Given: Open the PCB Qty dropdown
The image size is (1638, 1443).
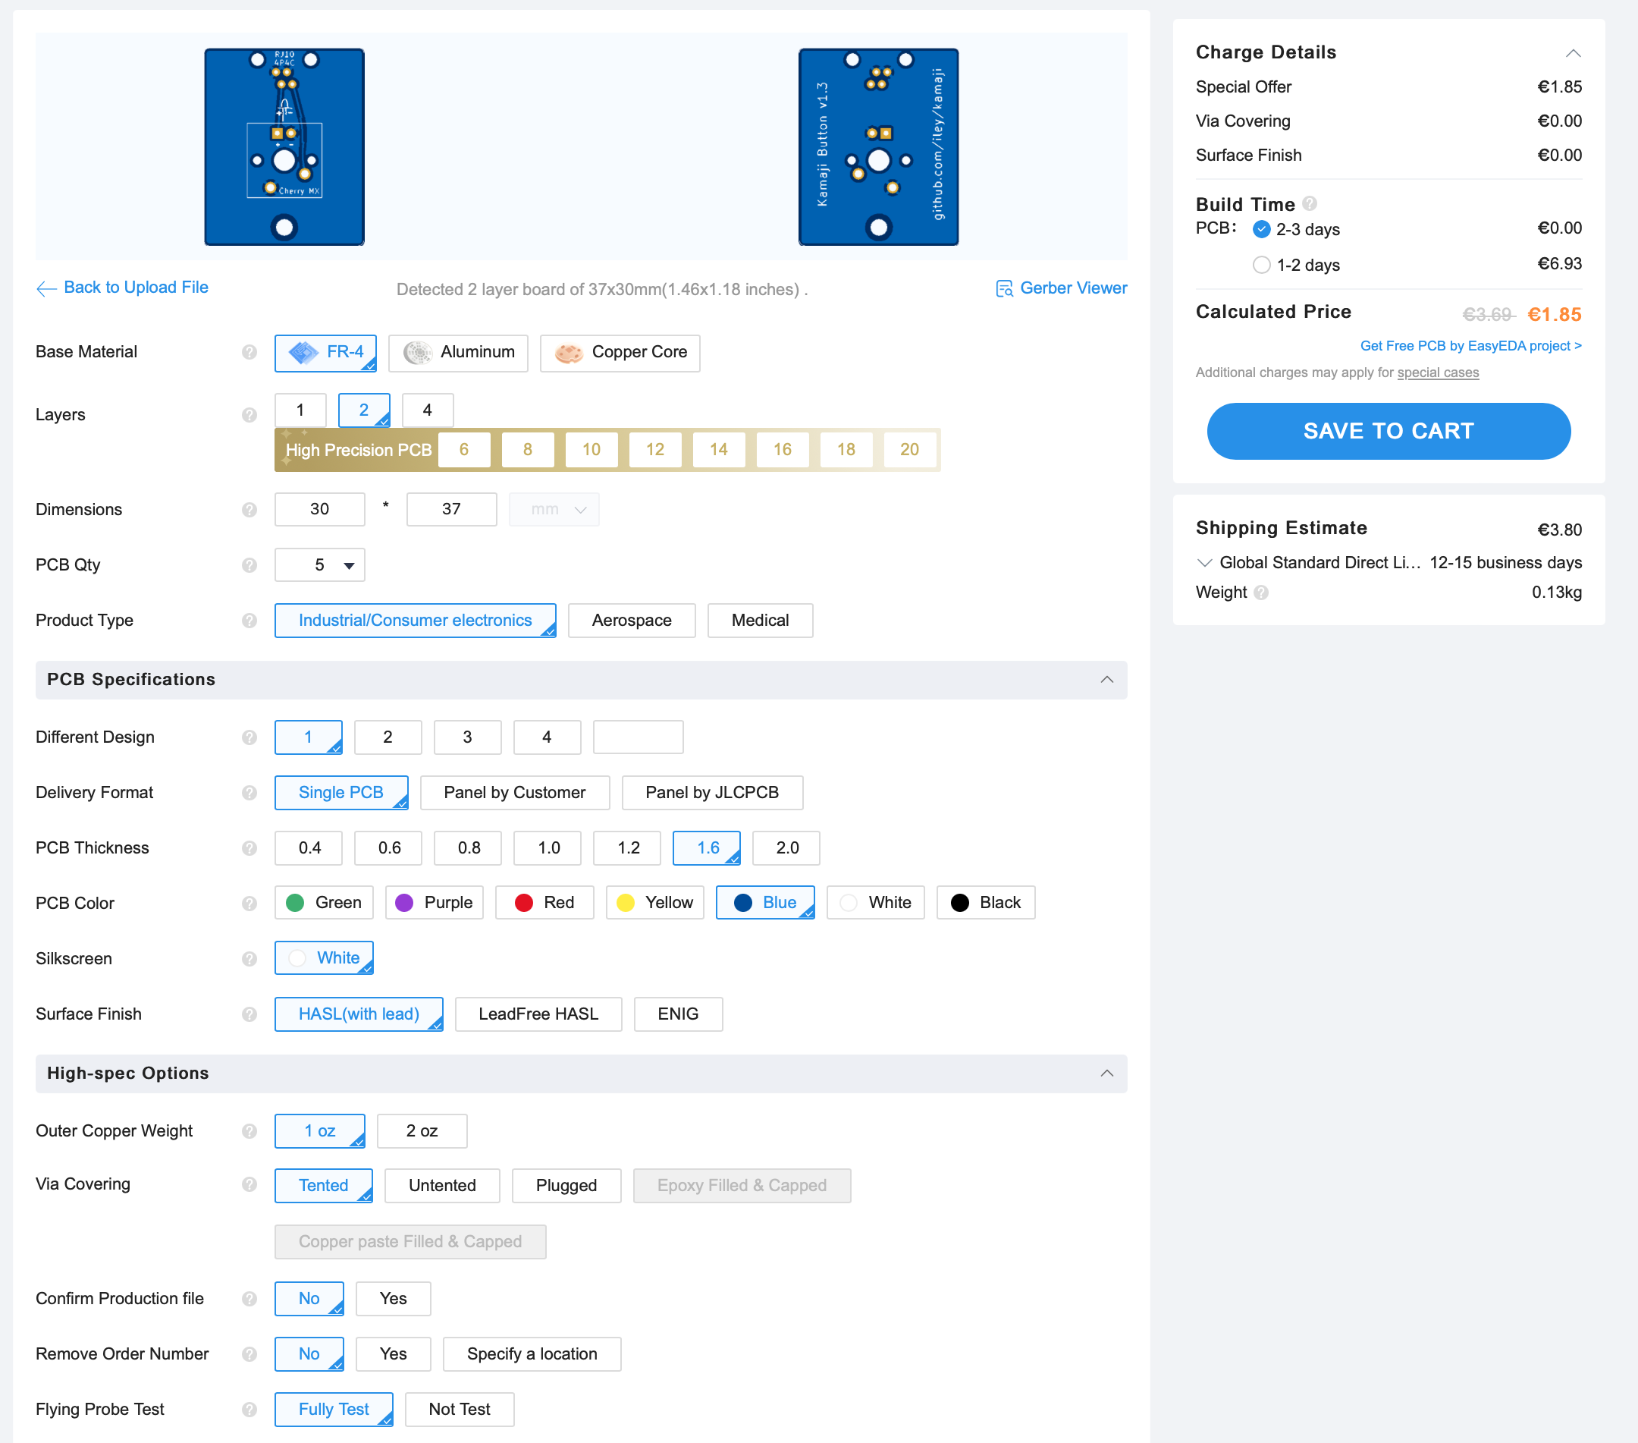Looking at the screenshot, I should click(x=320, y=565).
